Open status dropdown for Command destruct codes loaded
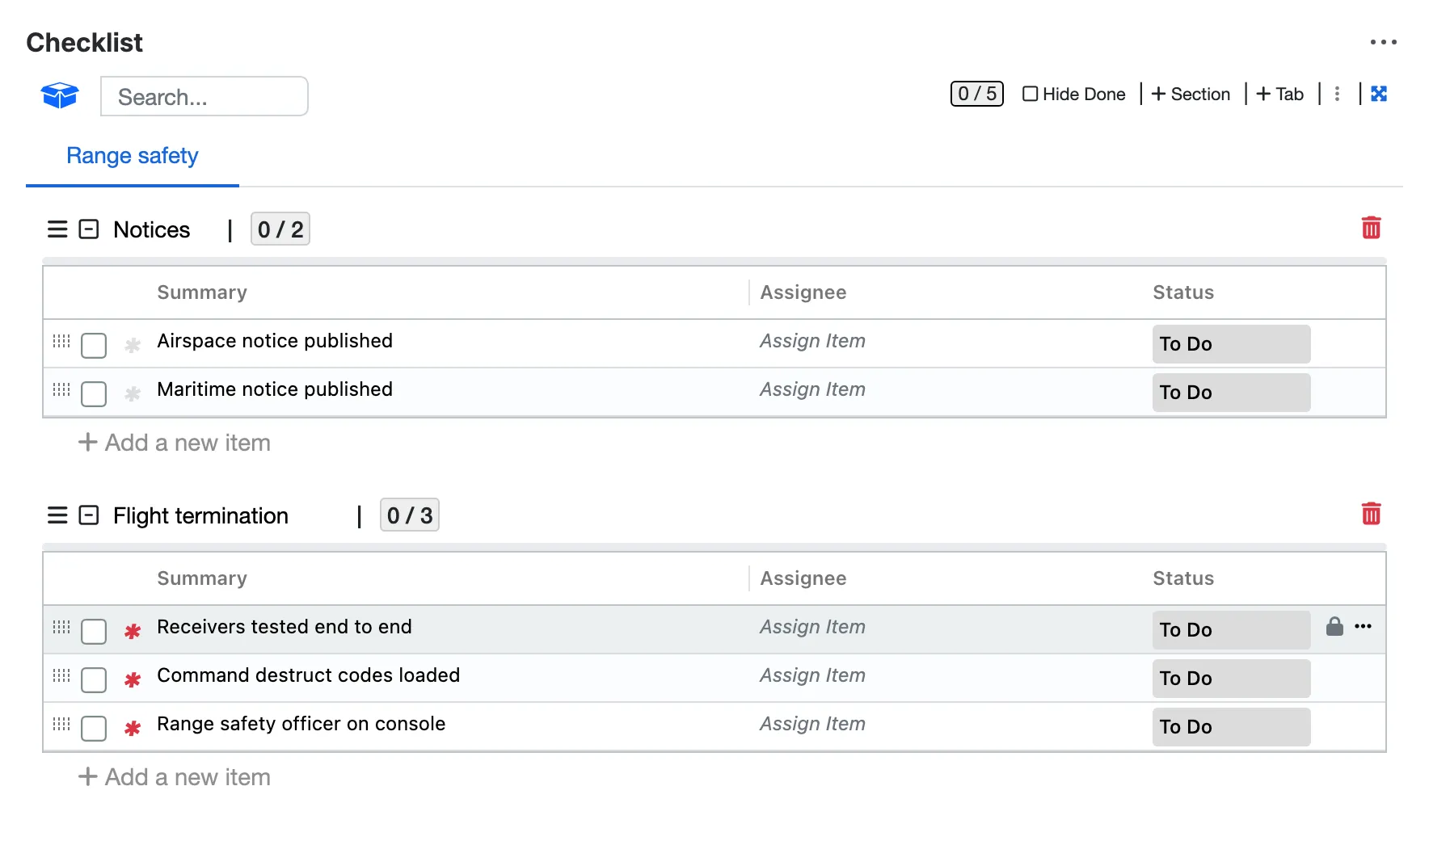The image size is (1429, 845). 1231,679
